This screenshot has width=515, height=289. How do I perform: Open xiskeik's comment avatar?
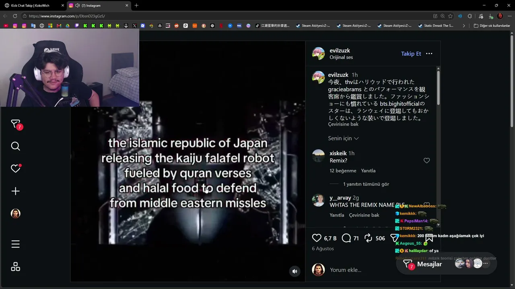coord(318,156)
